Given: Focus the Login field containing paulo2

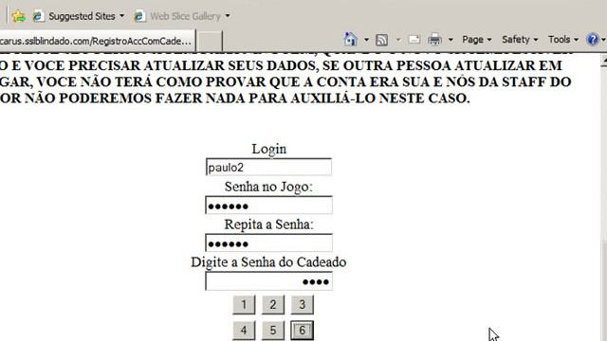Looking at the screenshot, I should coord(268,168).
